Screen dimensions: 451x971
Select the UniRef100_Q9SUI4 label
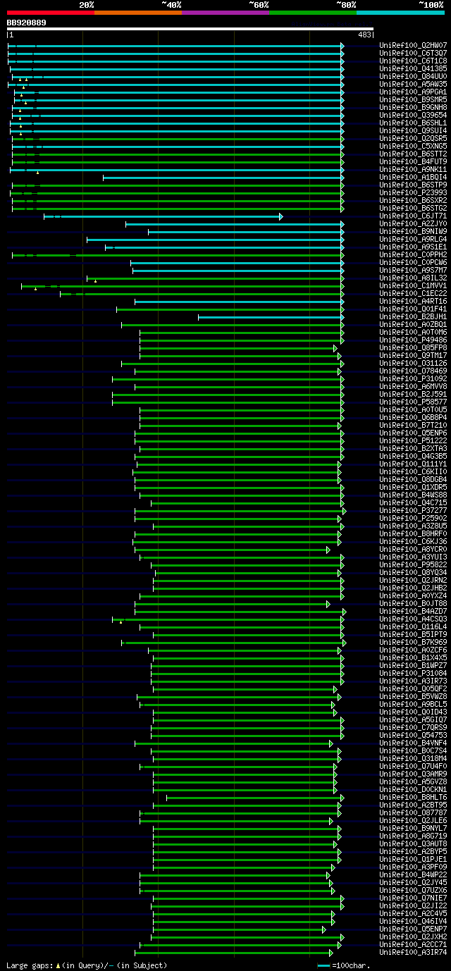[x=413, y=130]
